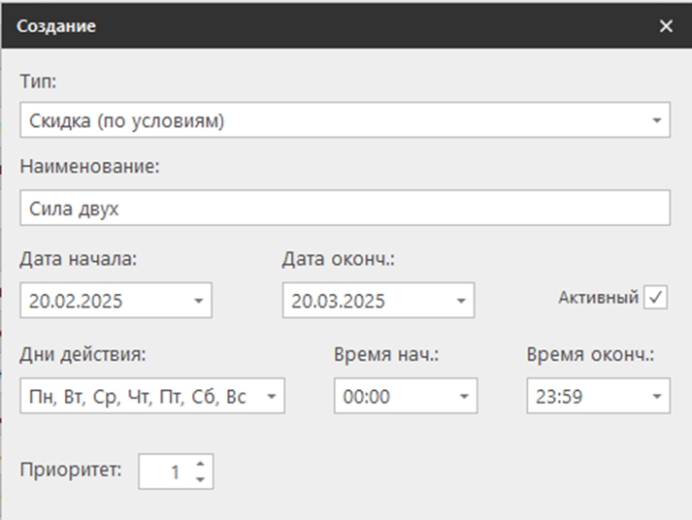
Task: Click the Скидка (по условиям) type value
Action: tap(126, 121)
